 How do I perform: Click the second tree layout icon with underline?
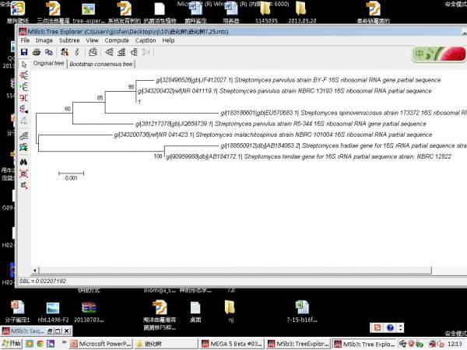(x=121, y=52)
